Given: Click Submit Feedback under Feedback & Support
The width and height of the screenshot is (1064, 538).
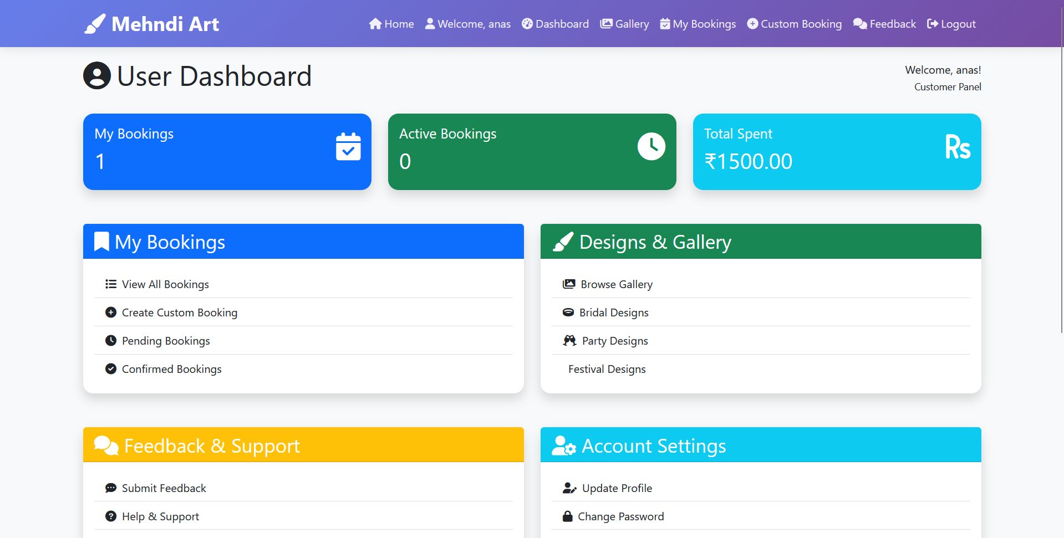Looking at the screenshot, I should [x=164, y=488].
